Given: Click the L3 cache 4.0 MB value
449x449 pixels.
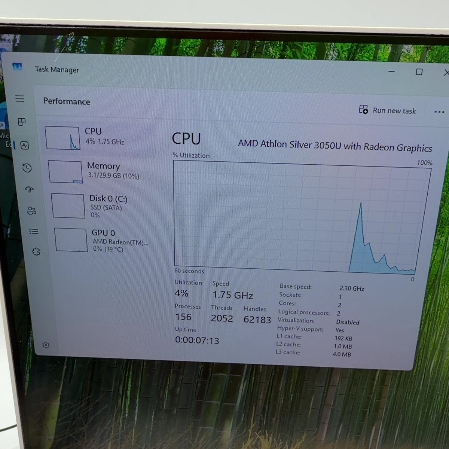Looking at the screenshot, I should (342, 354).
